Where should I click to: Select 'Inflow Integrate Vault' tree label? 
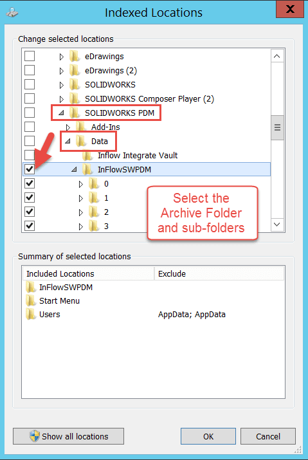point(138,155)
